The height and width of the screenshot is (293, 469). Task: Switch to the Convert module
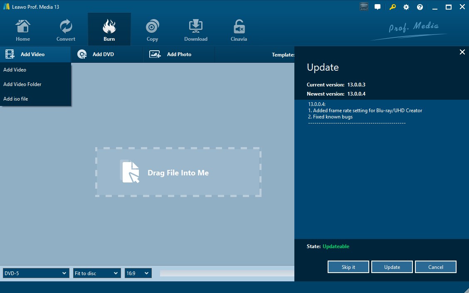pyautogui.click(x=65, y=29)
